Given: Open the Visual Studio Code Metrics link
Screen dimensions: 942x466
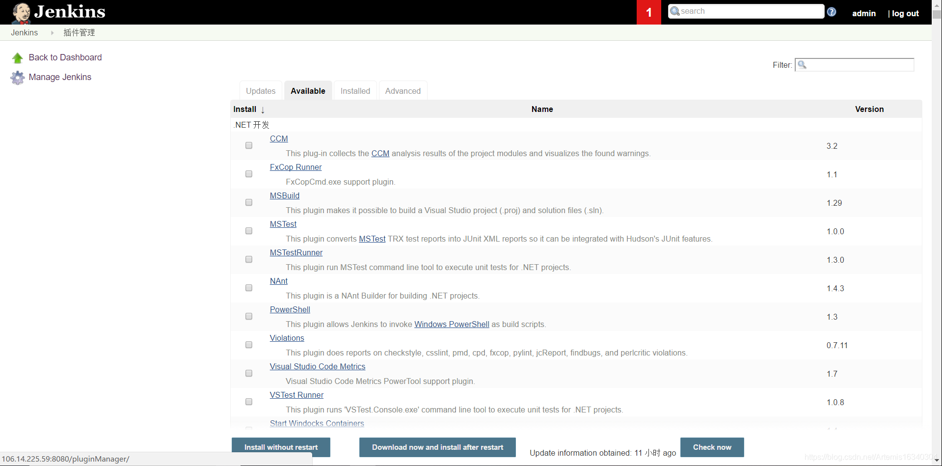Looking at the screenshot, I should click(318, 367).
